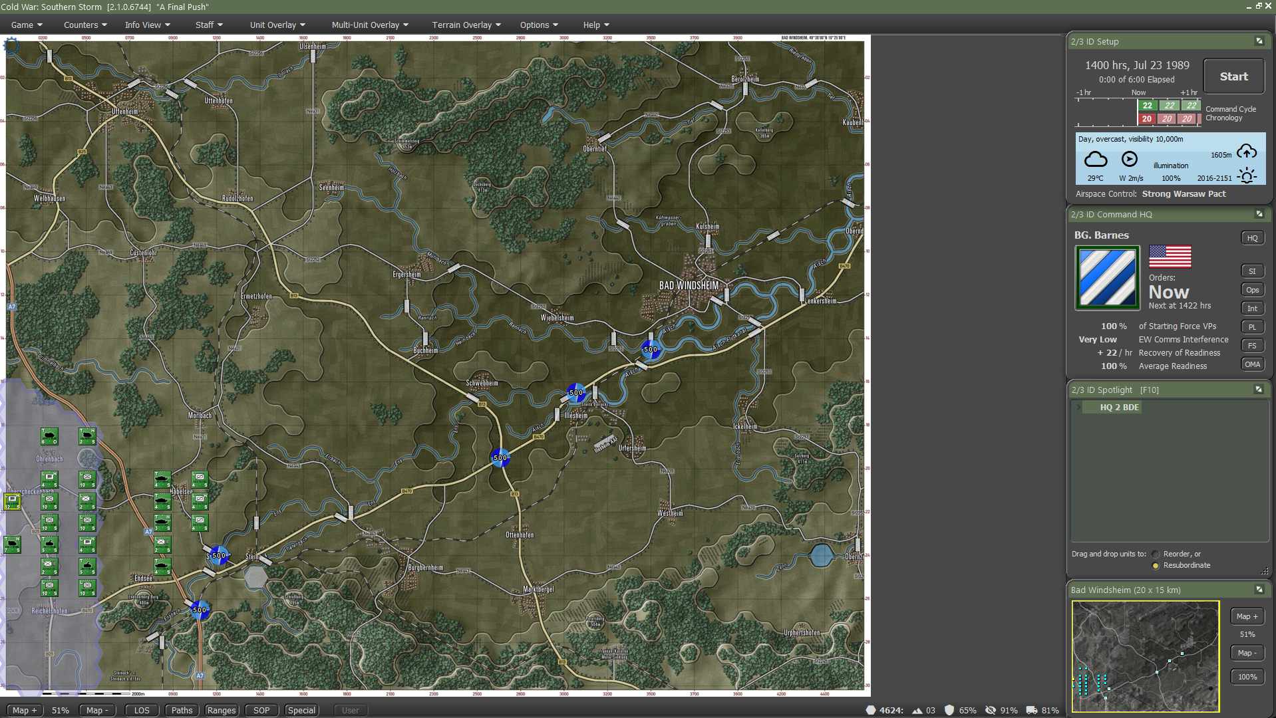Screen dimensions: 1276x718
Task: Toggle the Special display button
Action: 301,710
